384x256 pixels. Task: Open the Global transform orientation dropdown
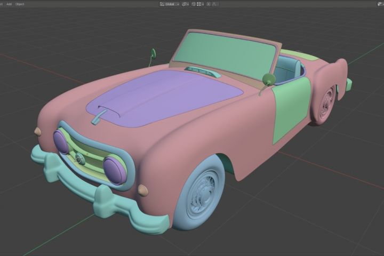(x=170, y=4)
